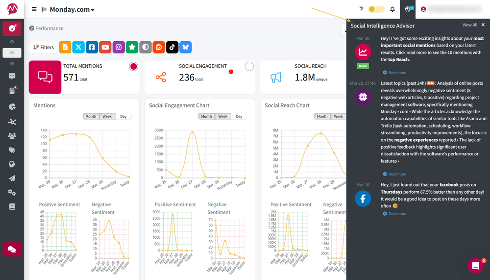Open the pie chart analytics sidebar icon
This screenshot has width=490, height=280.
pyautogui.click(x=12, y=107)
